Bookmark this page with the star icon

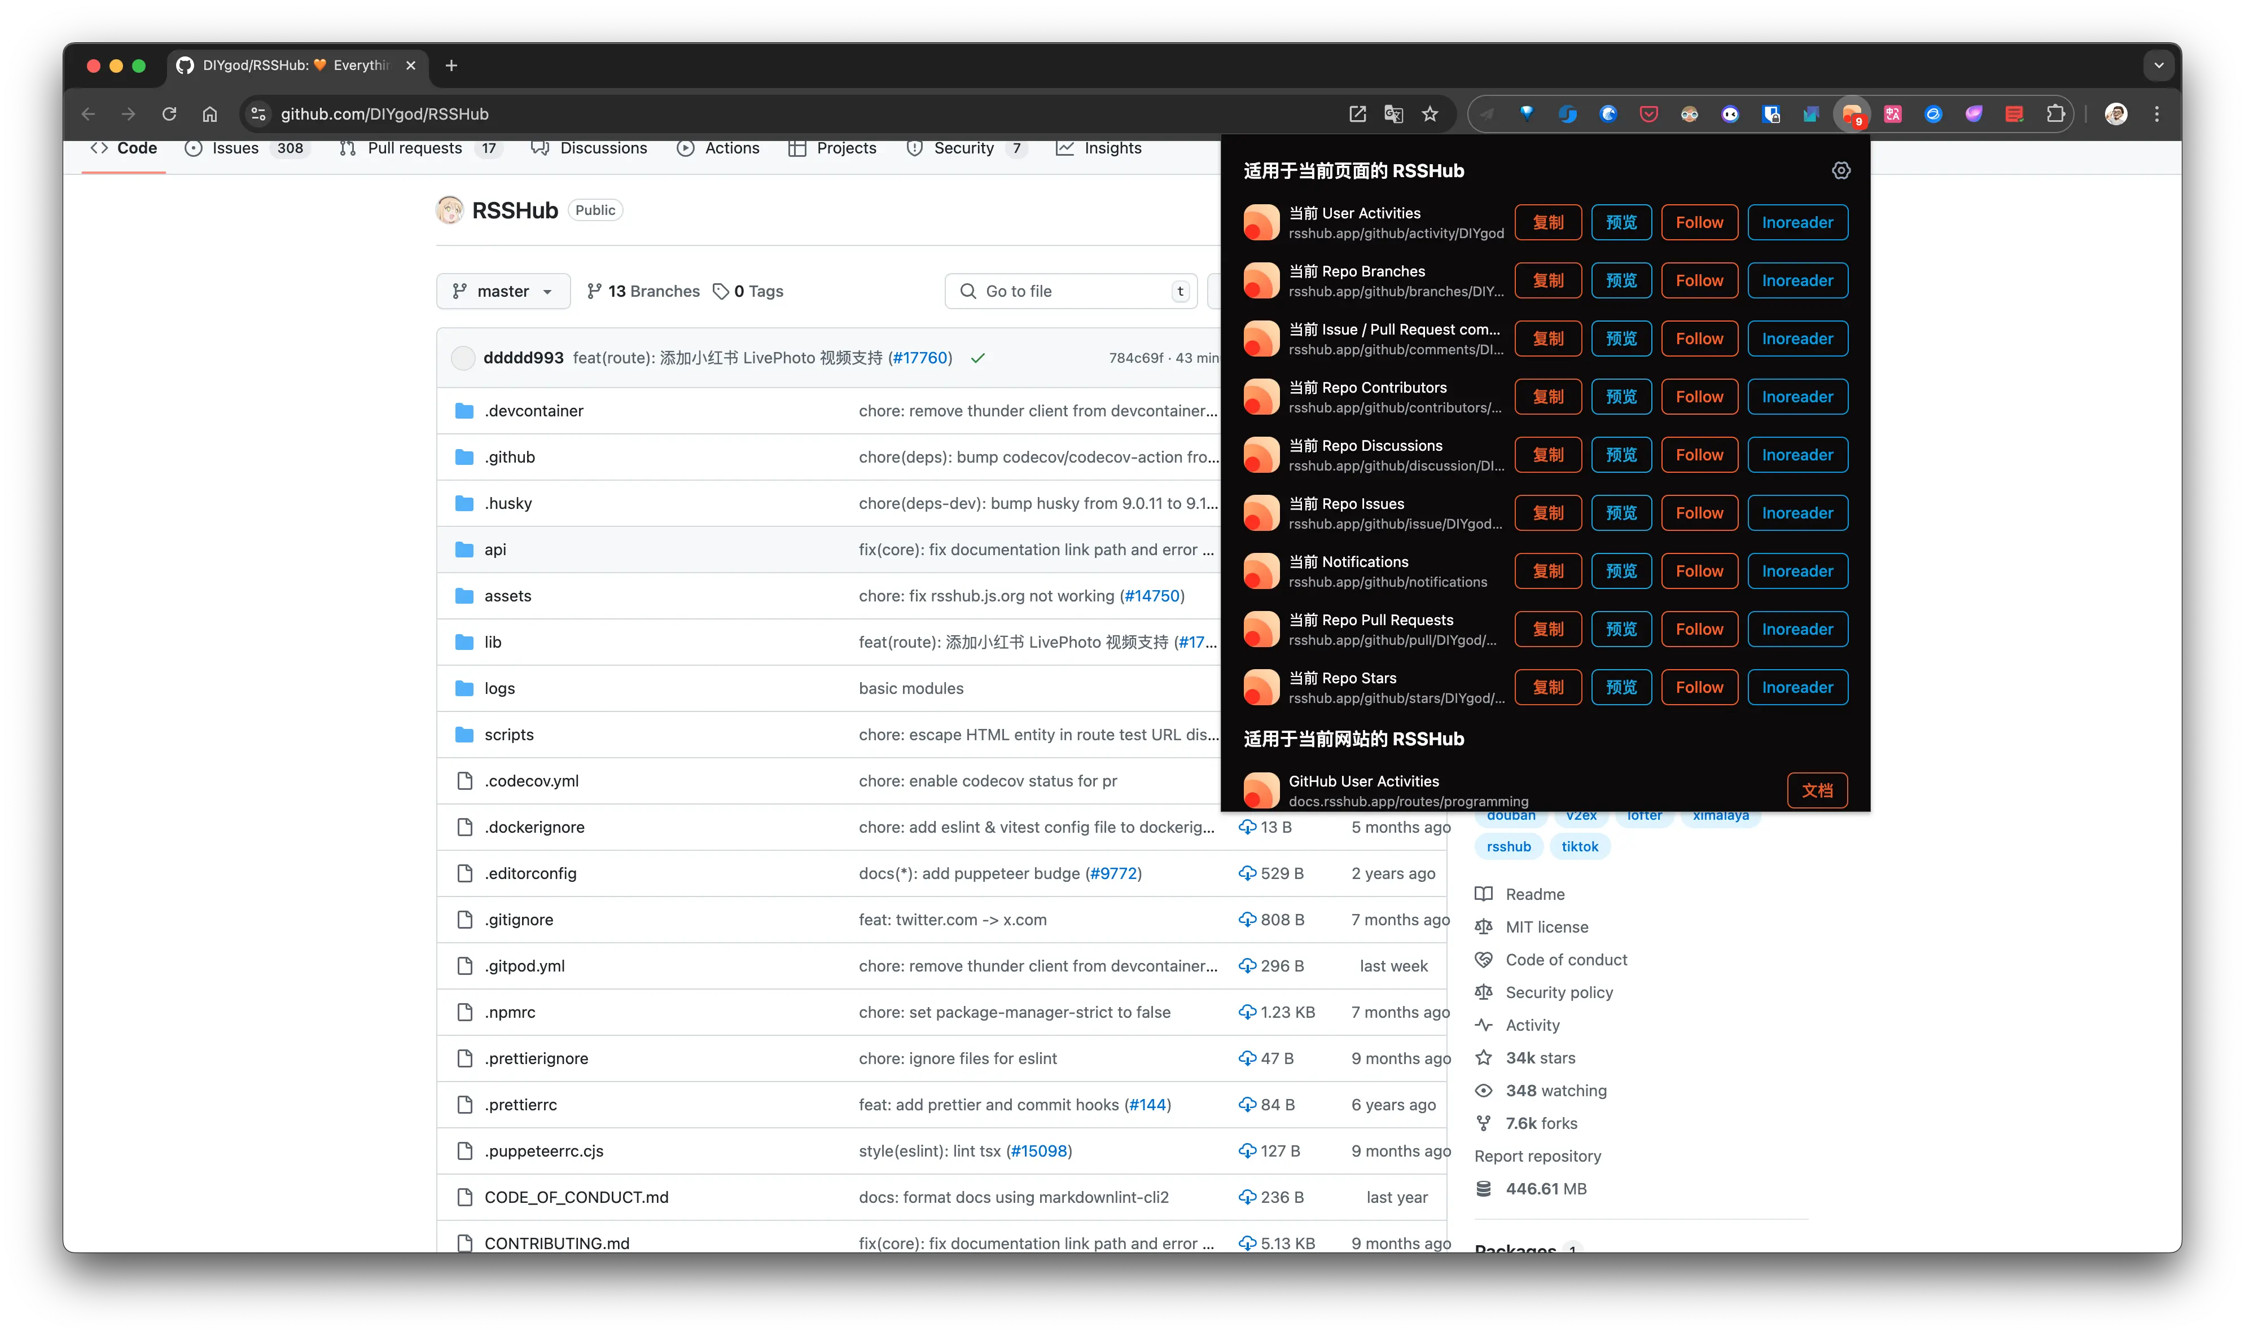1430,115
